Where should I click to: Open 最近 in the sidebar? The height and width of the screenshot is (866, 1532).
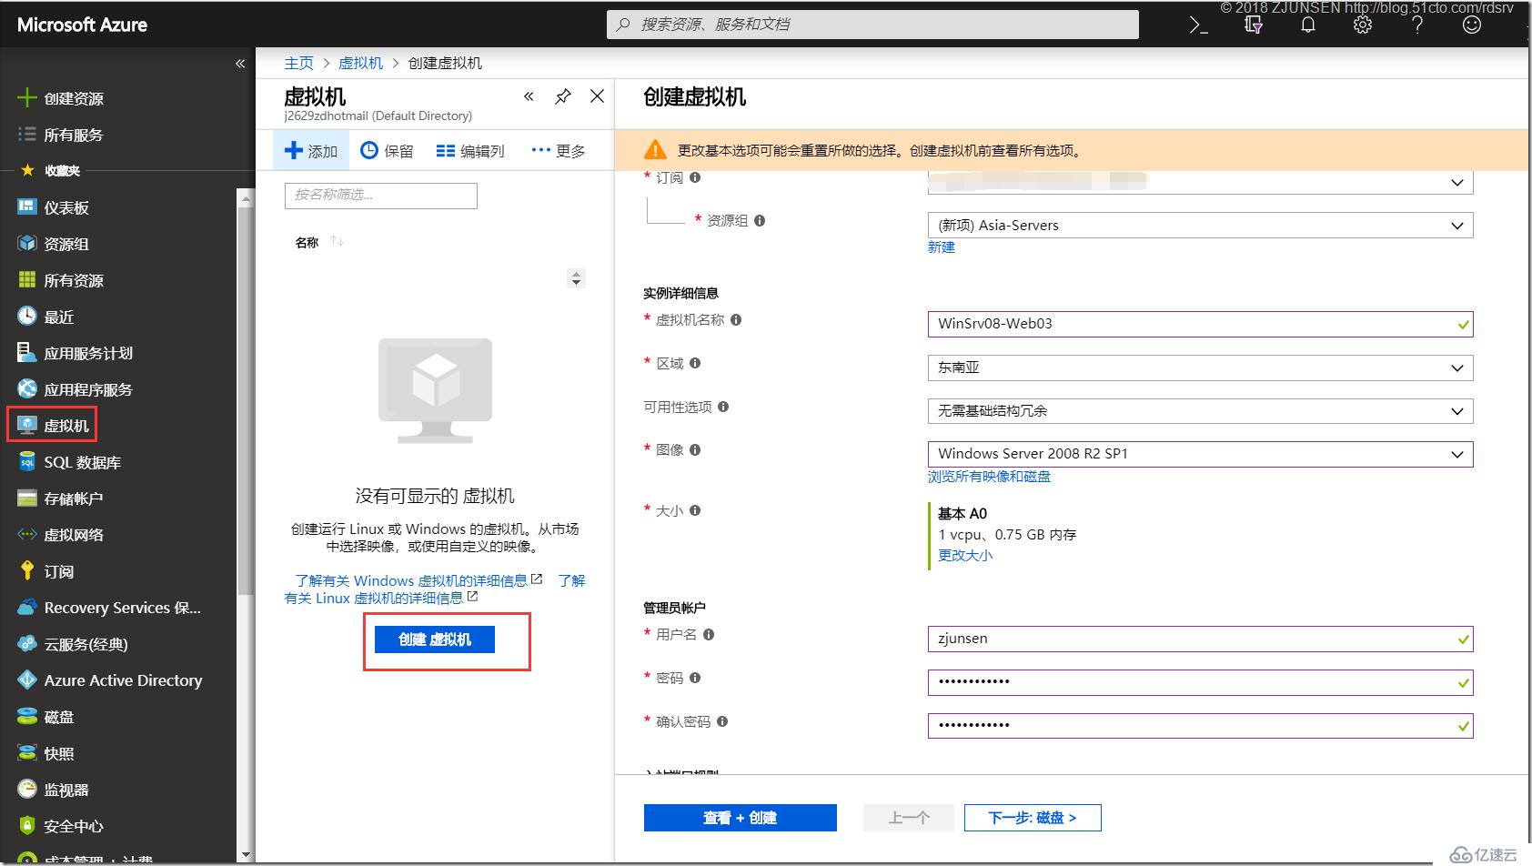coord(46,317)
